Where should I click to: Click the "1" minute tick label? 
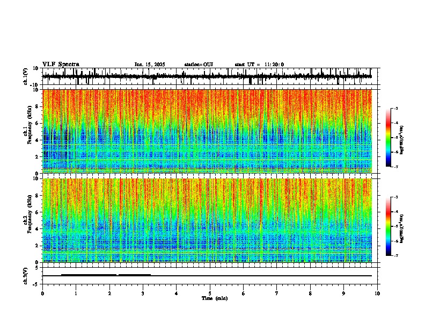click(76, 294)
